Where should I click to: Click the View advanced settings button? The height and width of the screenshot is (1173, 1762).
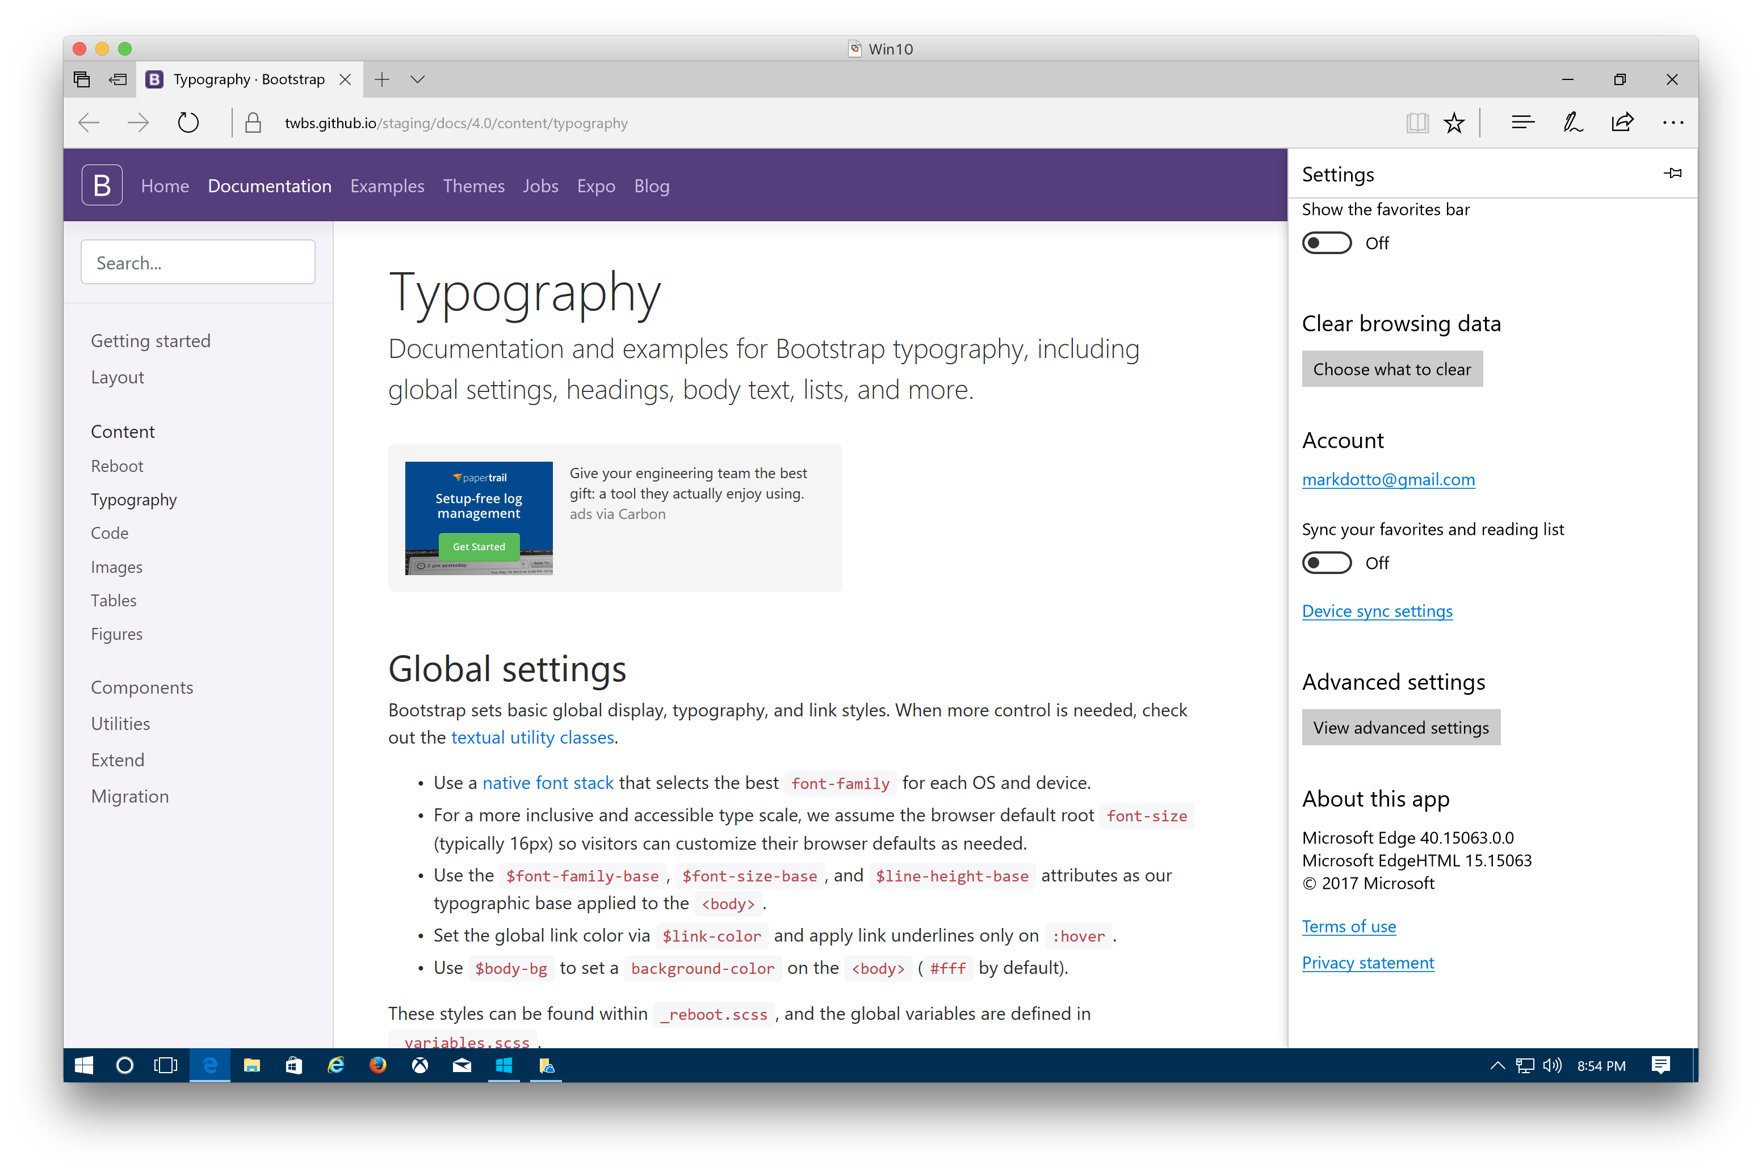coord(1400,727)
